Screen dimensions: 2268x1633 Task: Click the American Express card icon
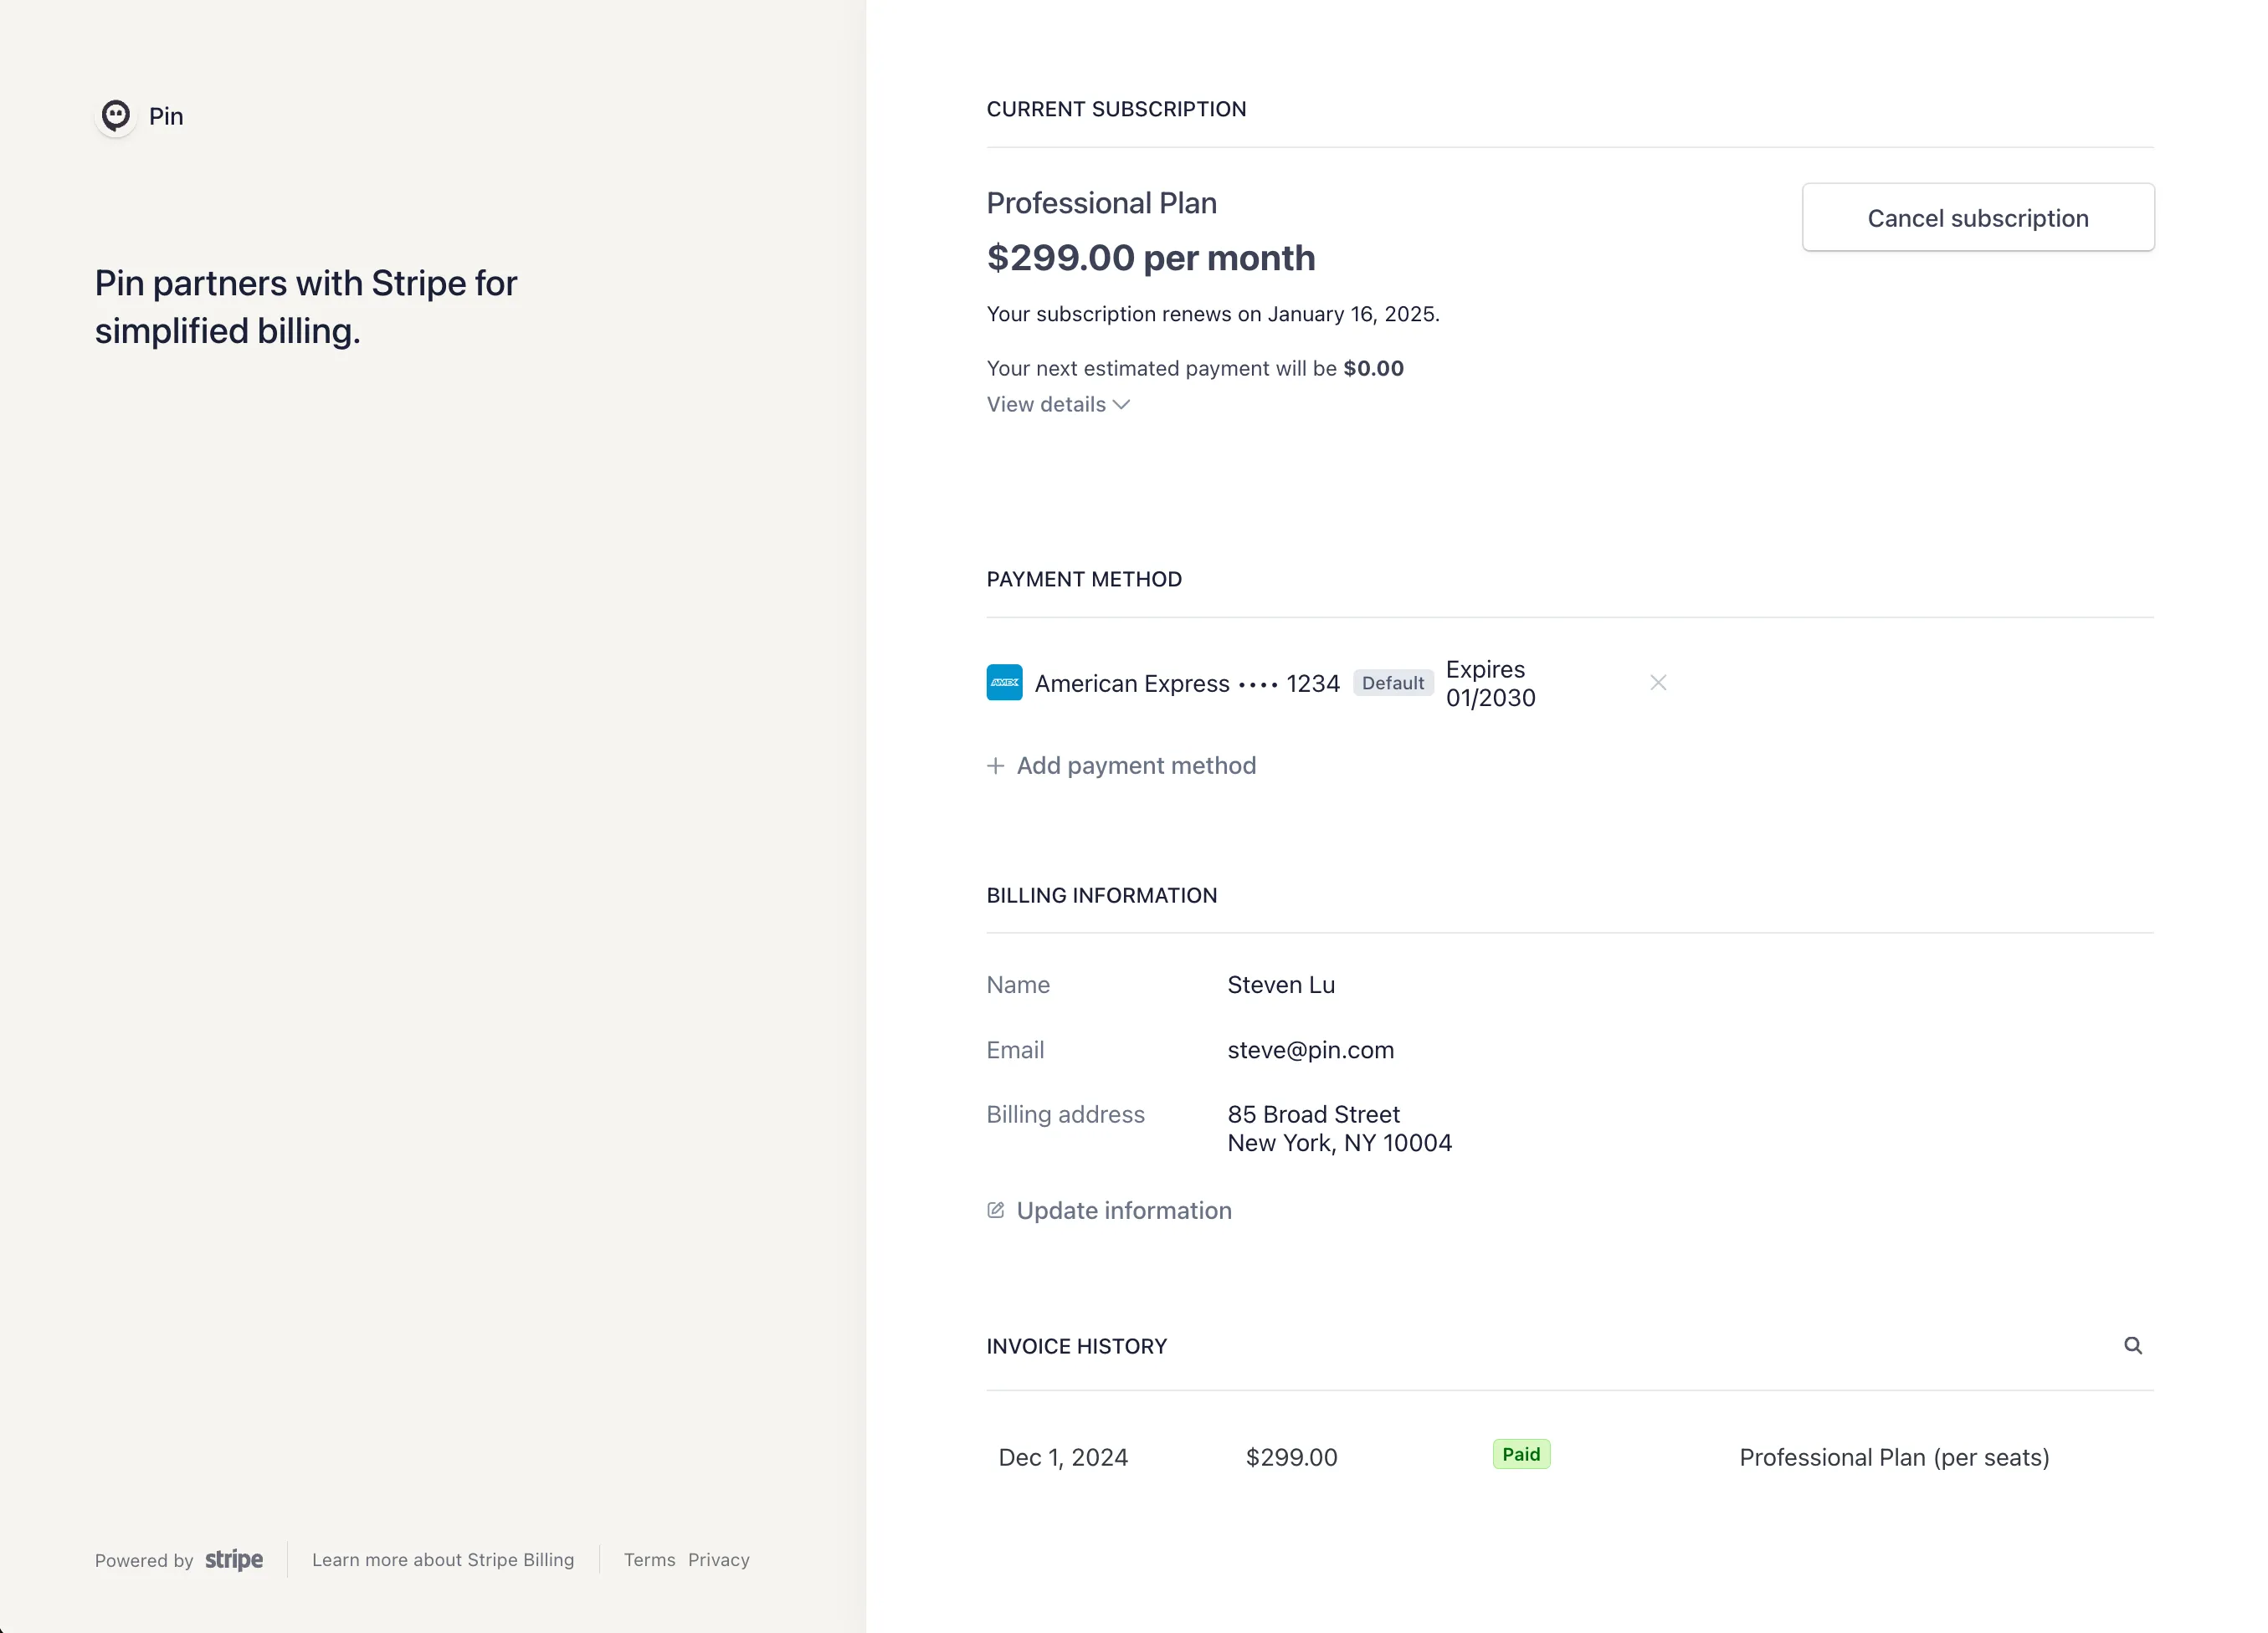tap(1004, 683)
